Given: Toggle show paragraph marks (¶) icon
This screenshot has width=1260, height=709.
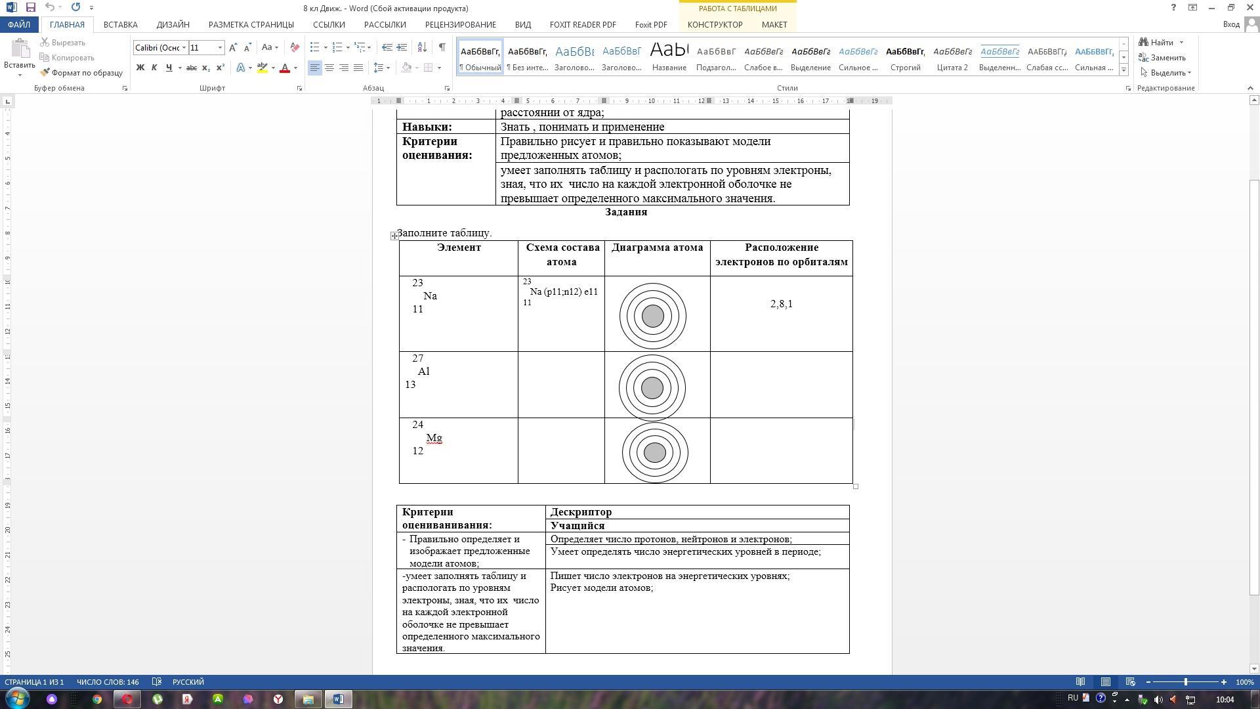Looking at the screenshot, I should (442, 47).
